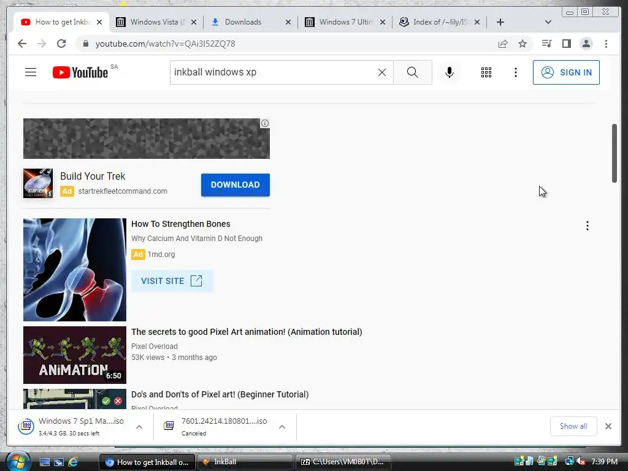
Task: Show all downloads
Action: [573, 426]
